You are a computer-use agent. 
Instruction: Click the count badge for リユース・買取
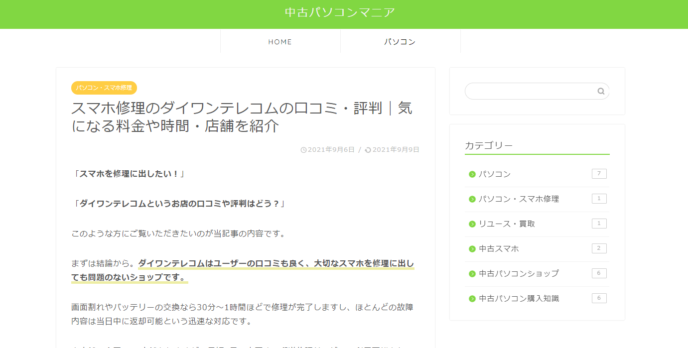[599, 224]
